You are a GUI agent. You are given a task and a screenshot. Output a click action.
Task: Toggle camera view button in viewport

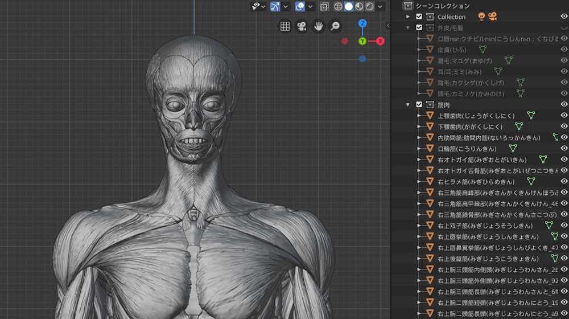pyautogui.click(x=302, y=26)
